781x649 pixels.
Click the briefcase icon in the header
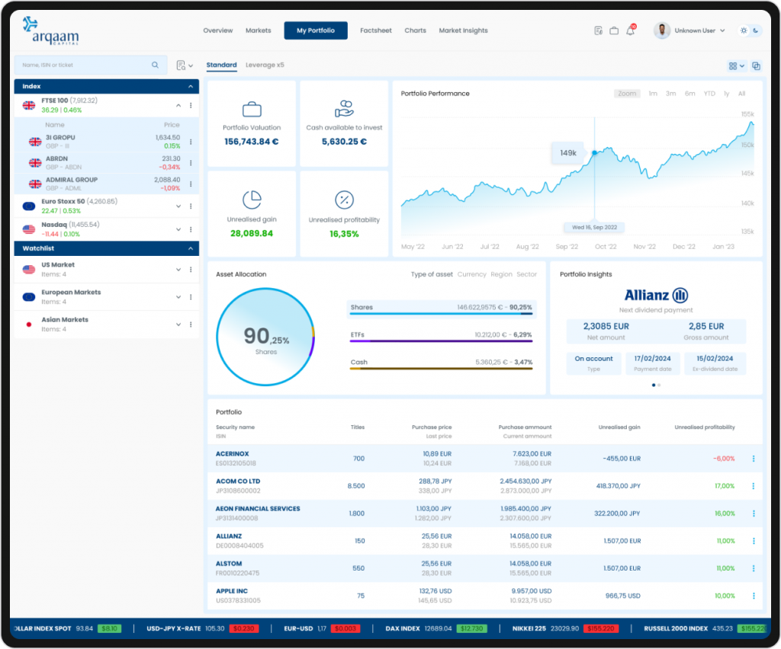coord(614,31)
